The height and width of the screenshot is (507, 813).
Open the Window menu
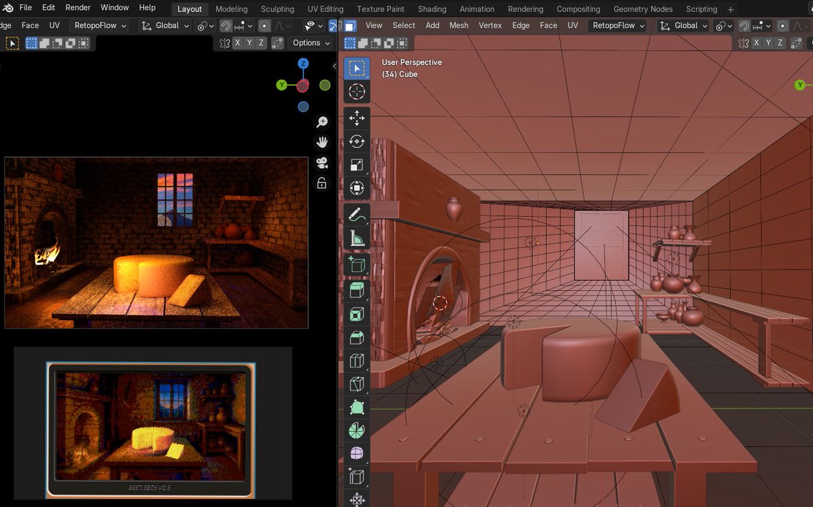(114, 7)
